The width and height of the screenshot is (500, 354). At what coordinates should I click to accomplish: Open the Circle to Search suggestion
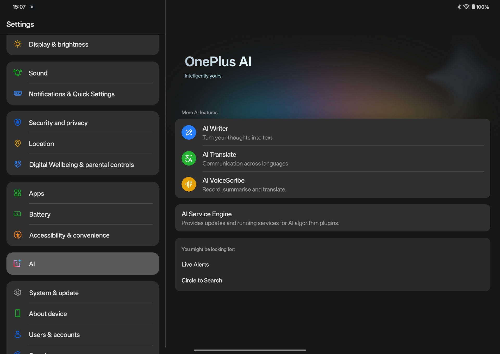click(x=202, y=280)
